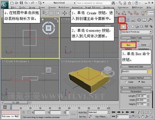Viewport: 155px width, 120px height.
Task: Open the Rendering menu
Action: click(109, 7)
